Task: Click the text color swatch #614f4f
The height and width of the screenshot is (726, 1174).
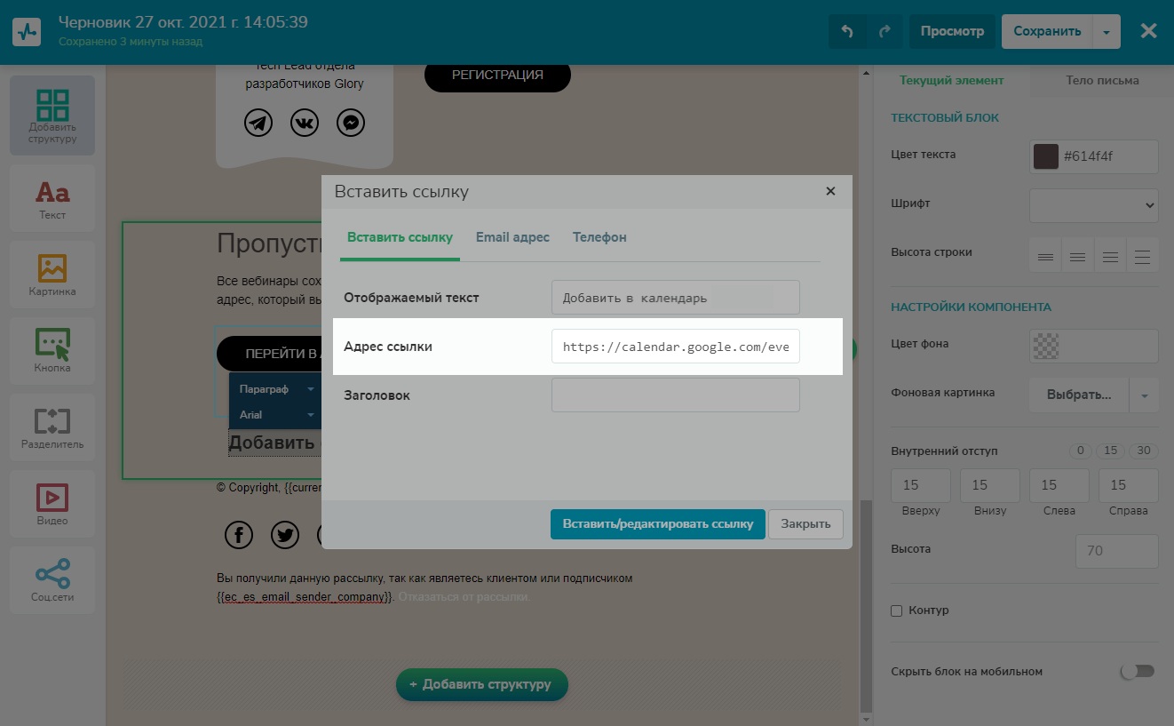Action: (1046, 156)
